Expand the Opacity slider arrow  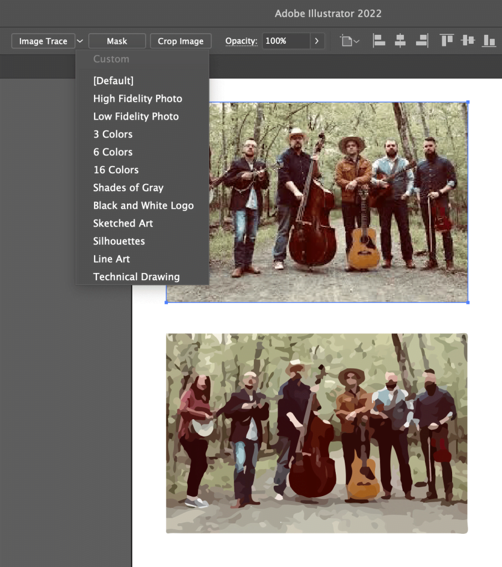point(317,41)
